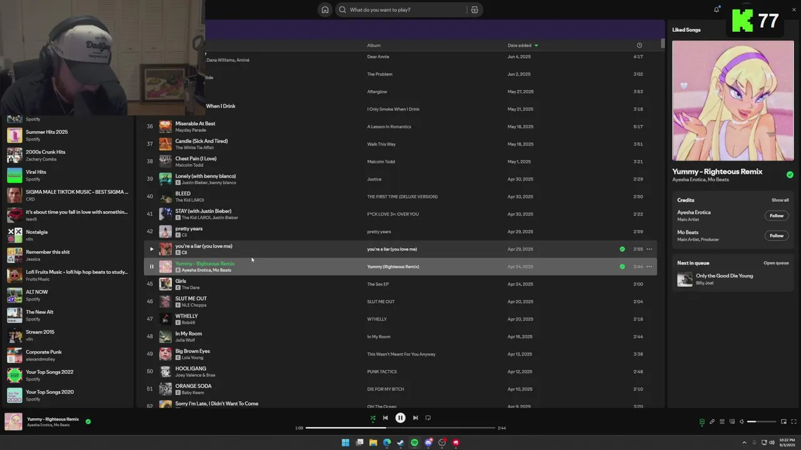Image resolution: width=801 pixels, height=450 pixels.
Task: Open the queue icon in player bar
Action: 722,421
